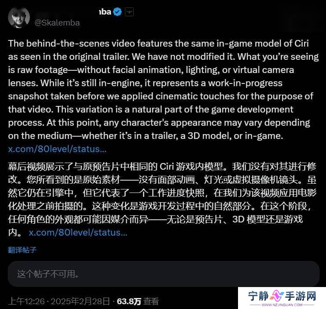
Task: Click the 宁静手游网 watermark logo icon
Action: coord(277,296)
